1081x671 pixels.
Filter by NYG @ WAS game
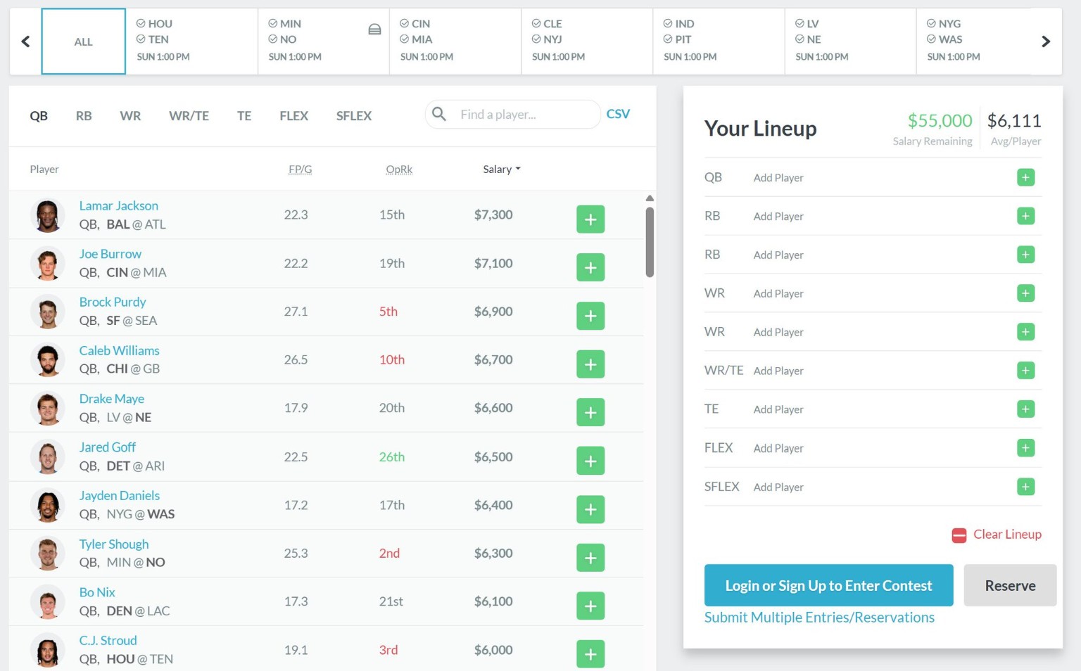[975, 41]
